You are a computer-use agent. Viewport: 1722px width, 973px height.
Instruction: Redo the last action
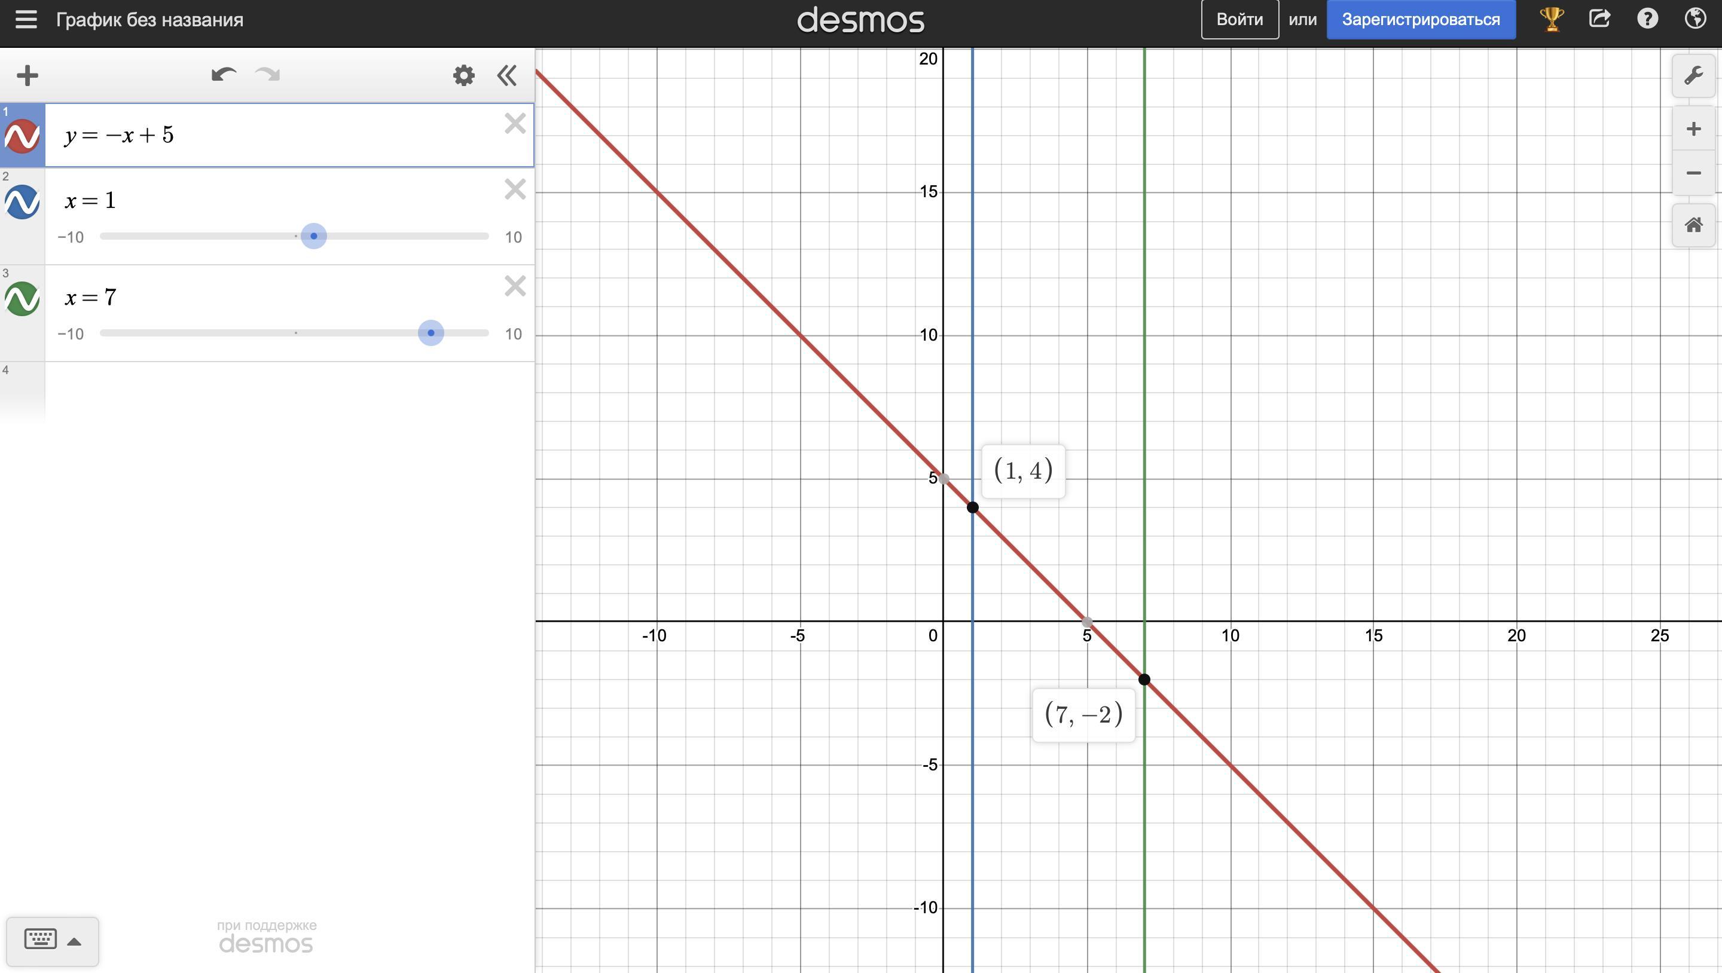[x=267, y=74]
